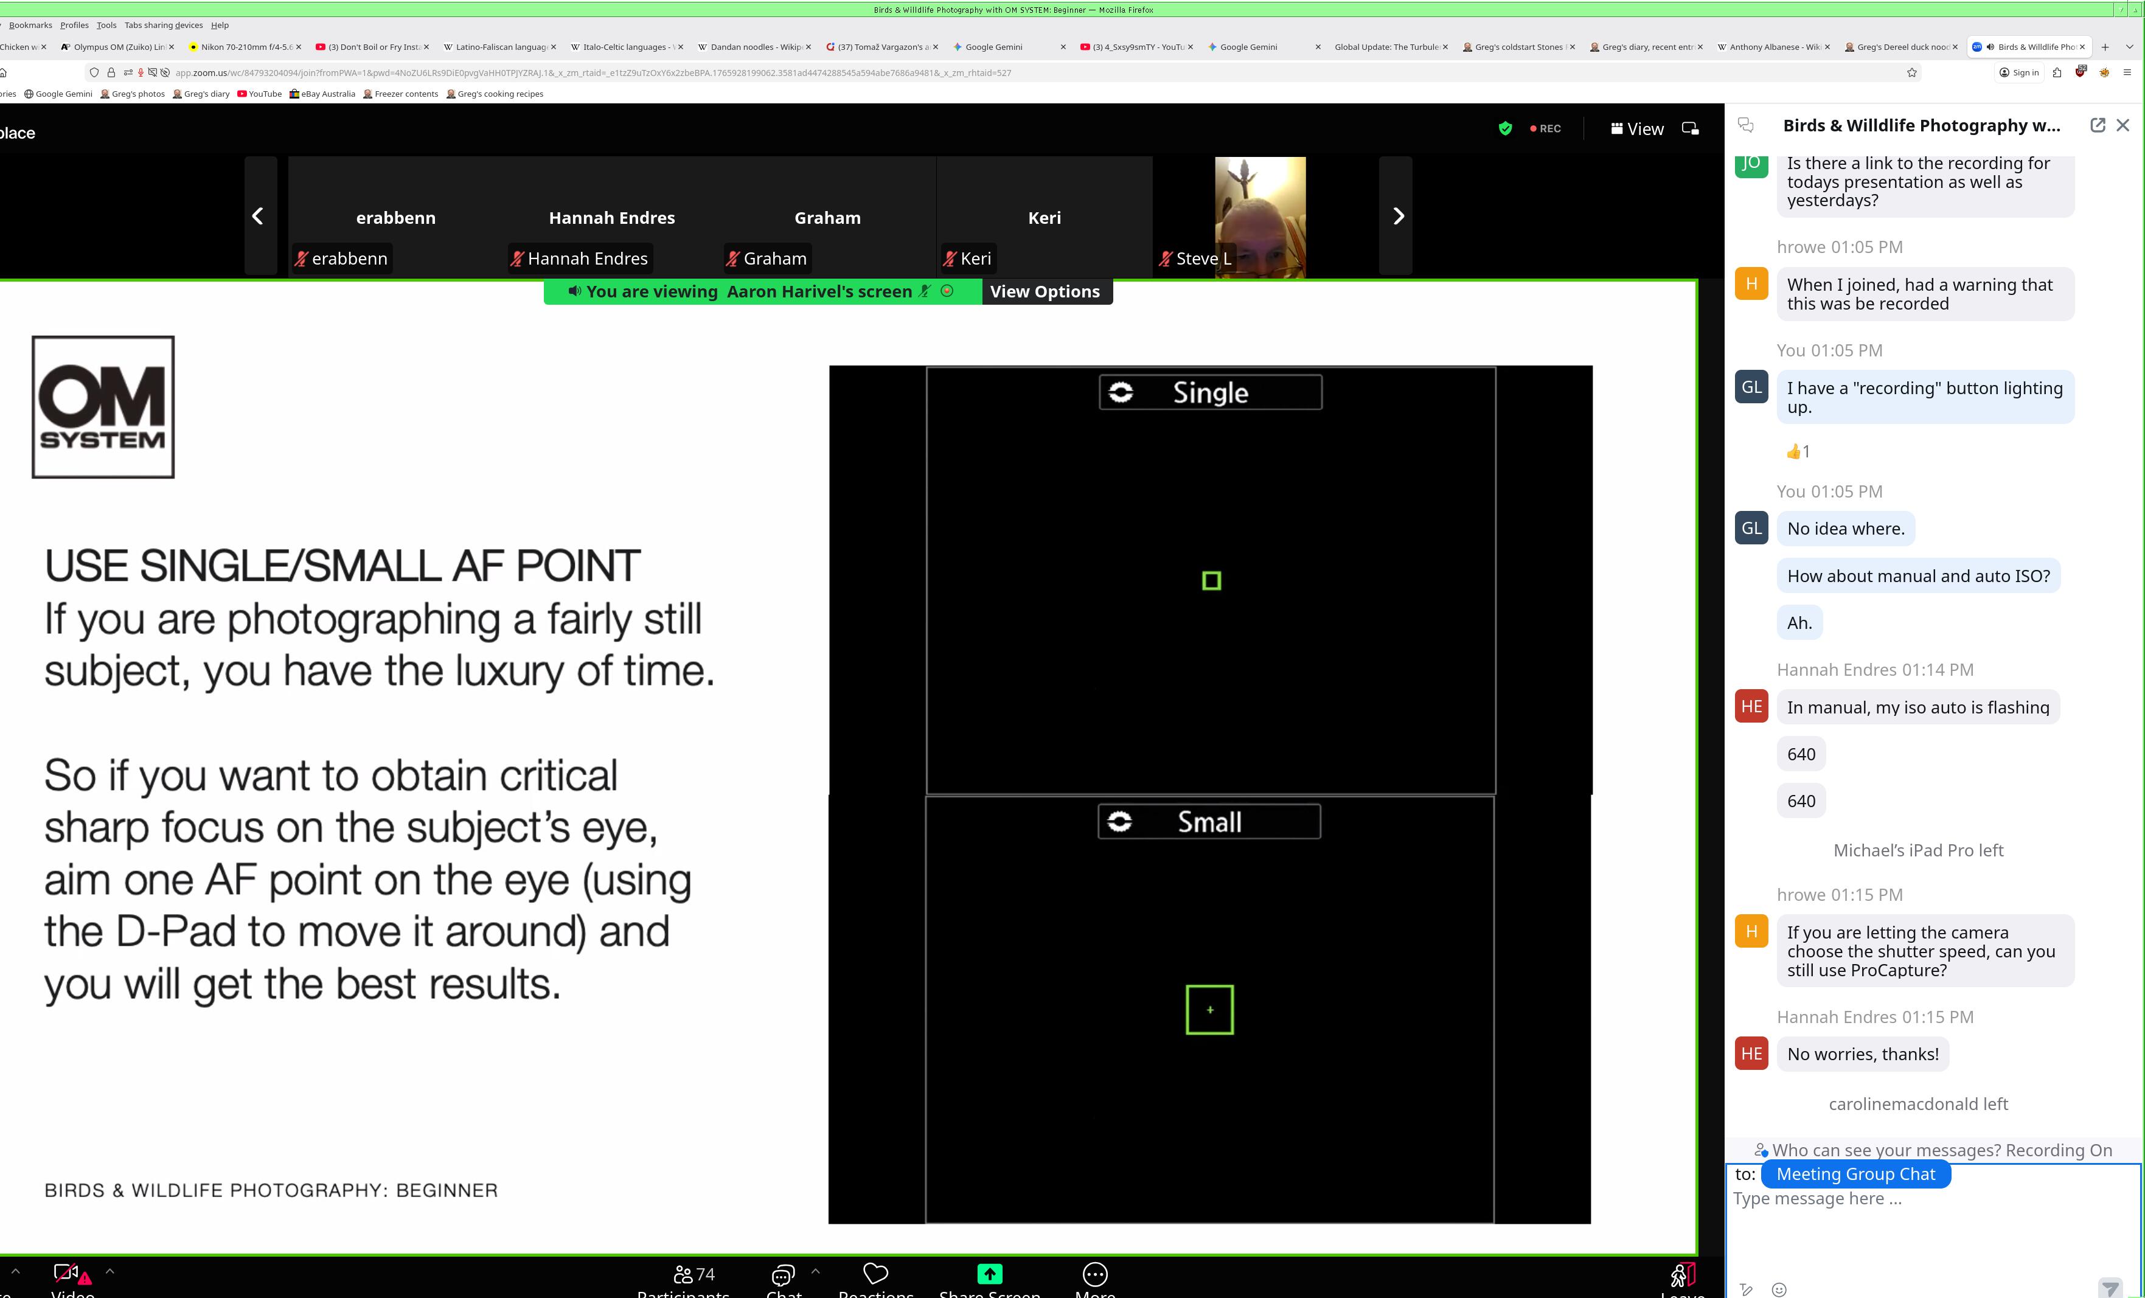Switch to Anthony Albanese Wikipedia tab

(x=1773, y=47)
